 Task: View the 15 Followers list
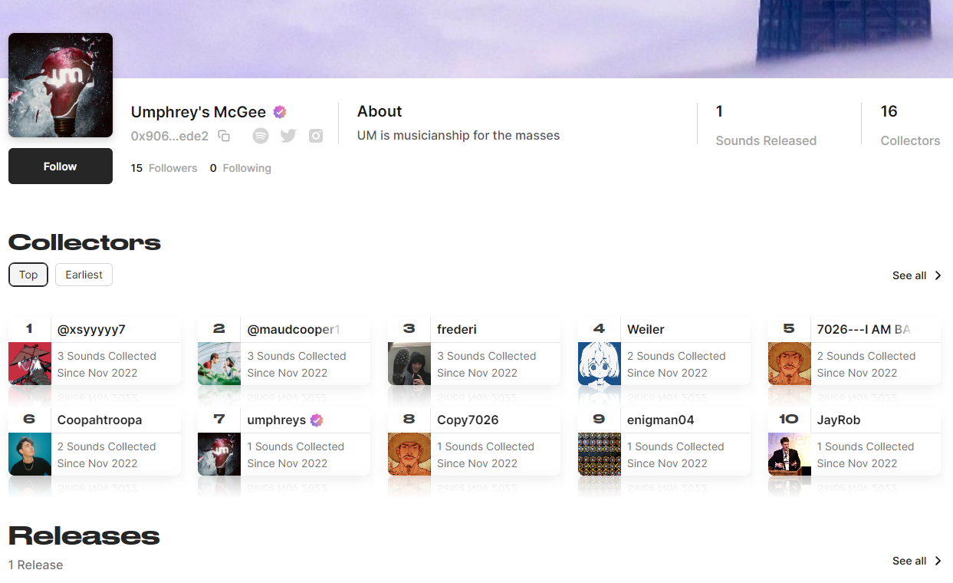pos(164,168)
